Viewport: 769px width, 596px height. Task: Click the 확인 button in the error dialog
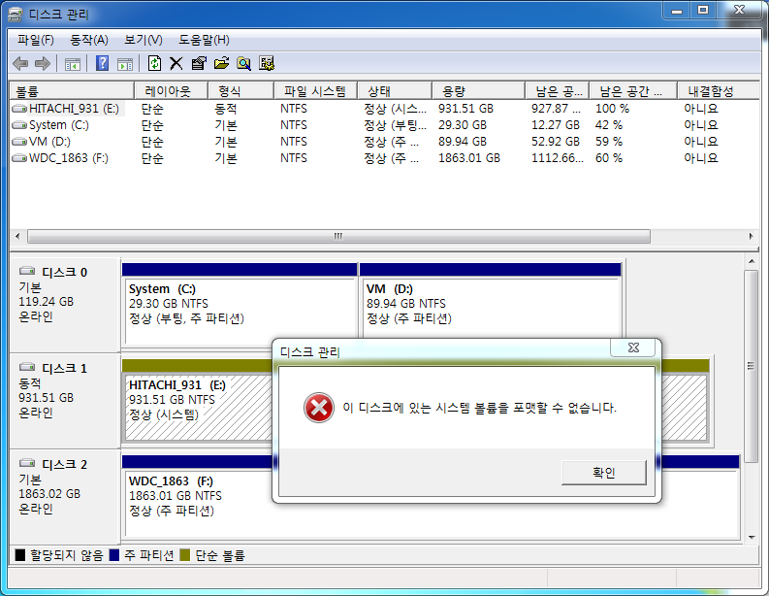click(603, 473)
